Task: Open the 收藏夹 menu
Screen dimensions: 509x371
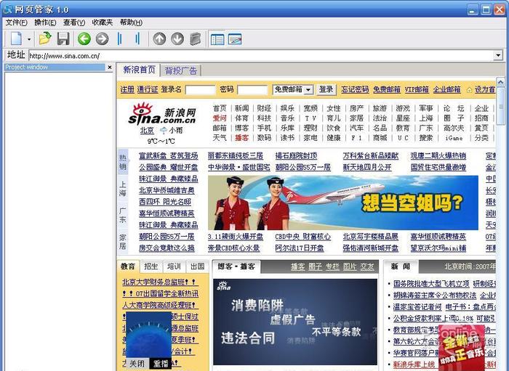Action: pyautogui.click(x=103, y=23)
